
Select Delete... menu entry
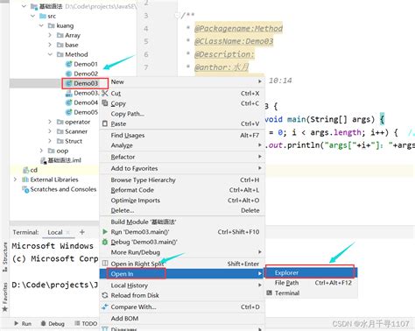click(182, 210)
